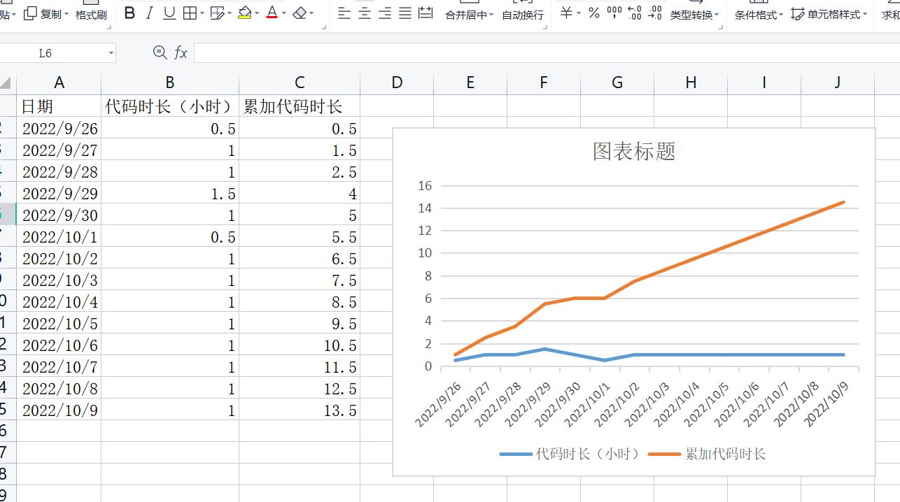Select the date cell 2022/10/9

(59, 410)
